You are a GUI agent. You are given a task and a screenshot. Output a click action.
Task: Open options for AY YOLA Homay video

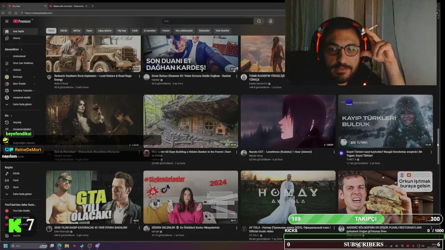tap(334, 228)
